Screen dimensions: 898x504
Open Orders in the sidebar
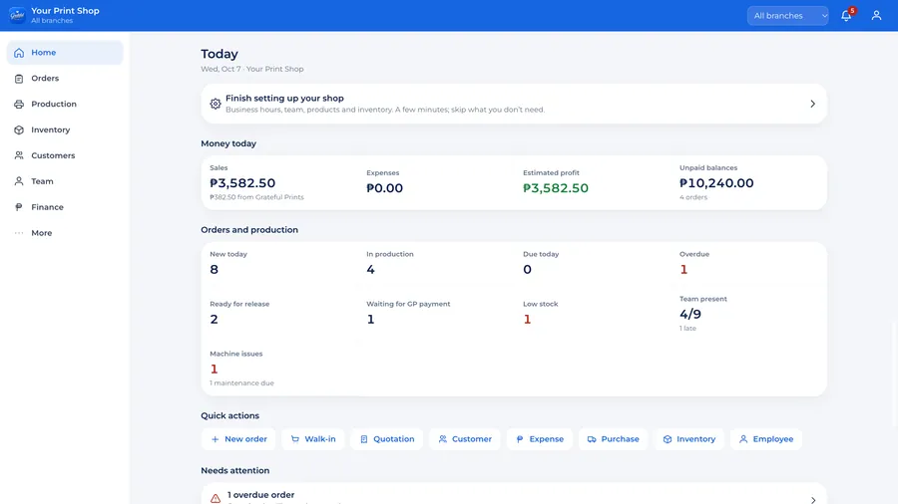65,79
